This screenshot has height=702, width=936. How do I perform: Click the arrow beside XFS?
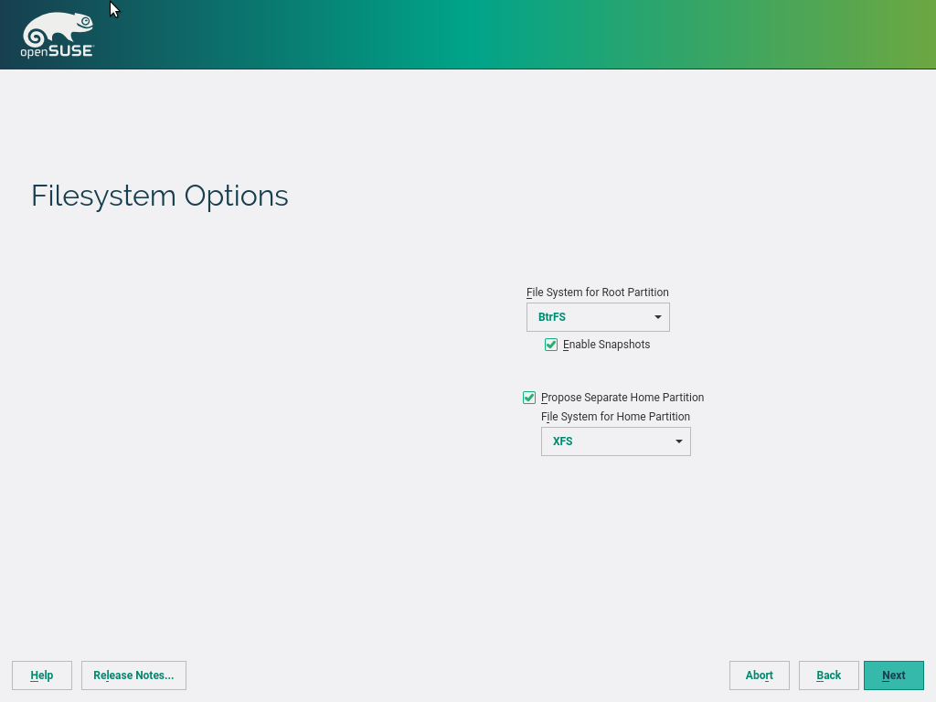tap(679, 441)
